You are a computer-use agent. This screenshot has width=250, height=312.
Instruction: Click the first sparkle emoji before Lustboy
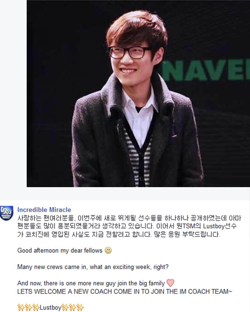click(x=21, y=308)
